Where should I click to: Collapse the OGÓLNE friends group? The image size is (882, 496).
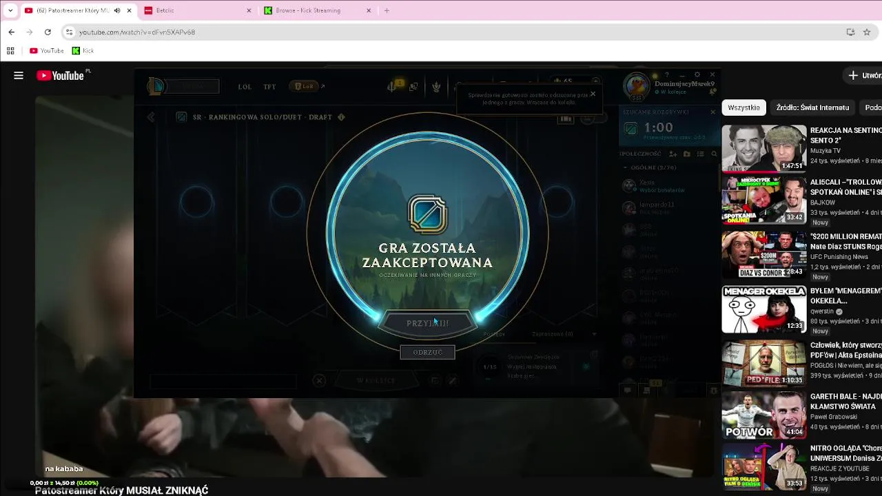pos(650,167)
